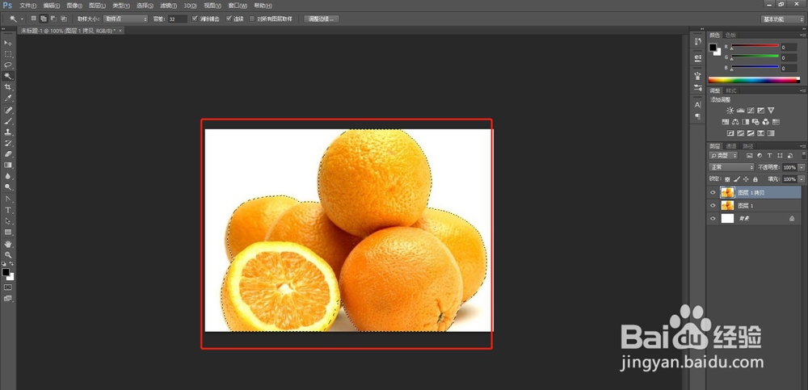
Task: Select the Blur tool
Action: pyautogui.click(x=8, y=176)
